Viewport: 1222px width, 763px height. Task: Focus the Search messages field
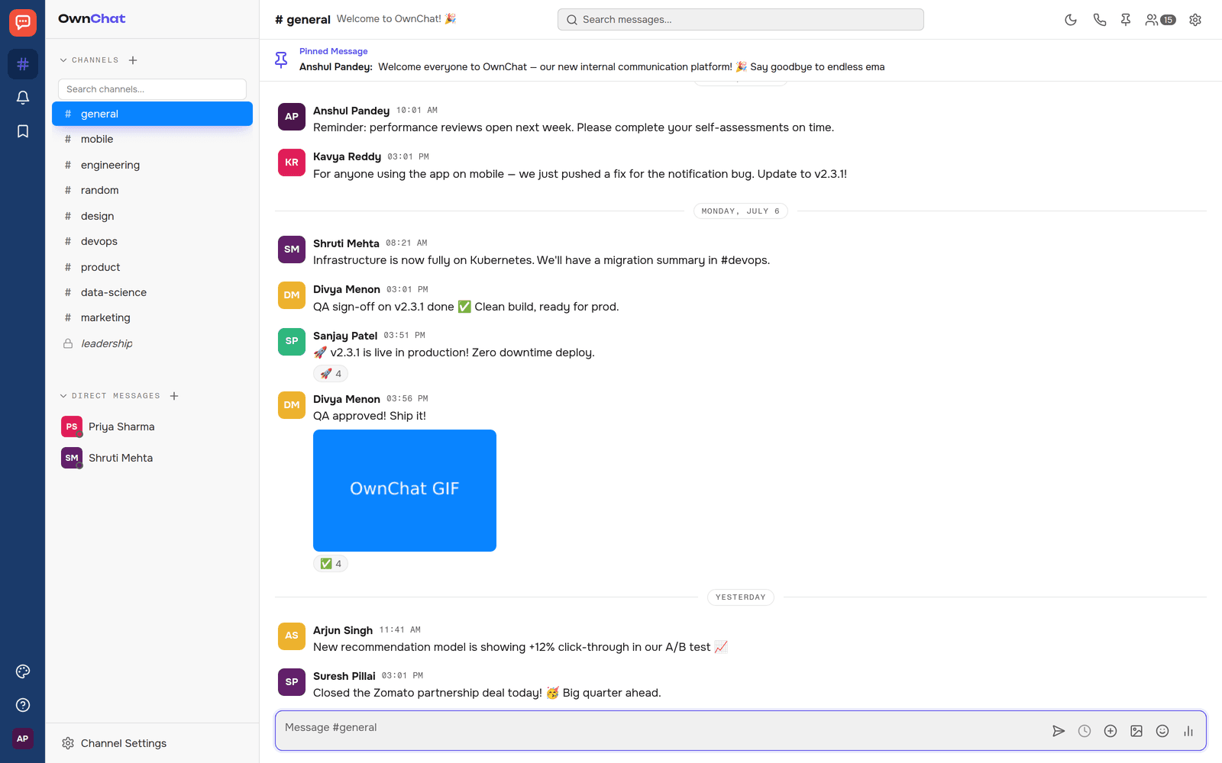pos(741,20)
